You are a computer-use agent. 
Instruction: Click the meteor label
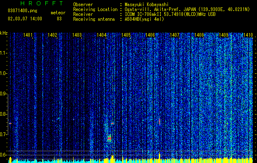tap(58, 13)
